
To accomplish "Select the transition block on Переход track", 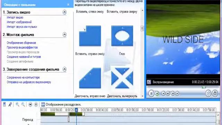I will (x=69, y=119).
